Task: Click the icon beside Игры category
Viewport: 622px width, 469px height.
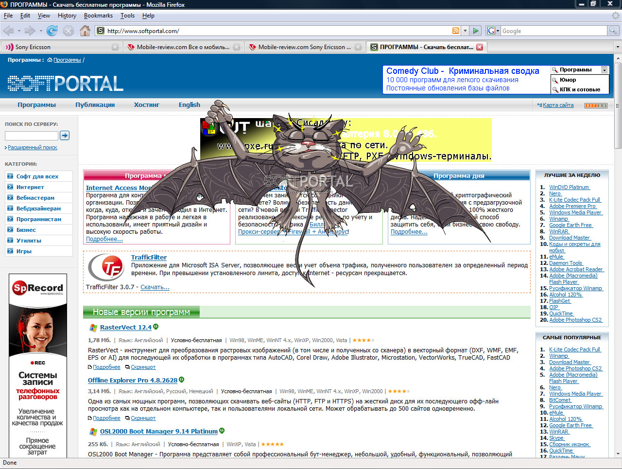Action: (x=10, y=251)
